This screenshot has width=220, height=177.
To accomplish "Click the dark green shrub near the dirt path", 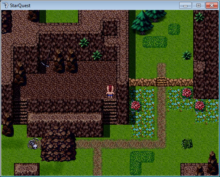I will click(x=187, y=144).
